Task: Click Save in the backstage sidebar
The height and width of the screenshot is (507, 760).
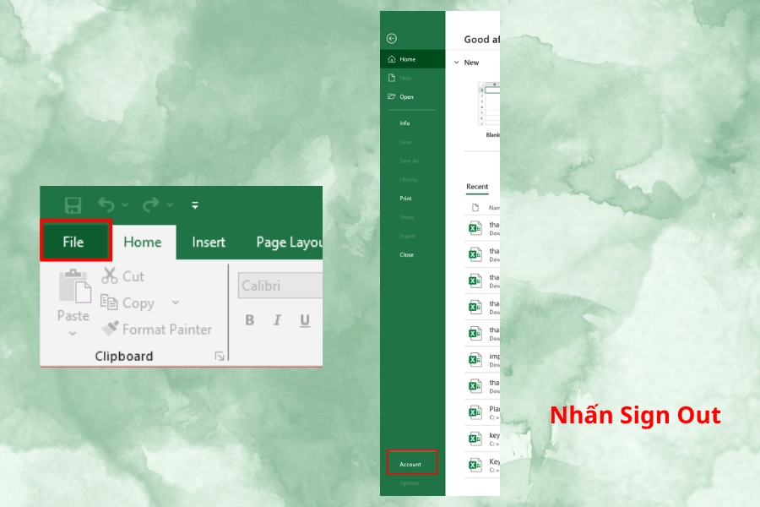Action: 405,142
